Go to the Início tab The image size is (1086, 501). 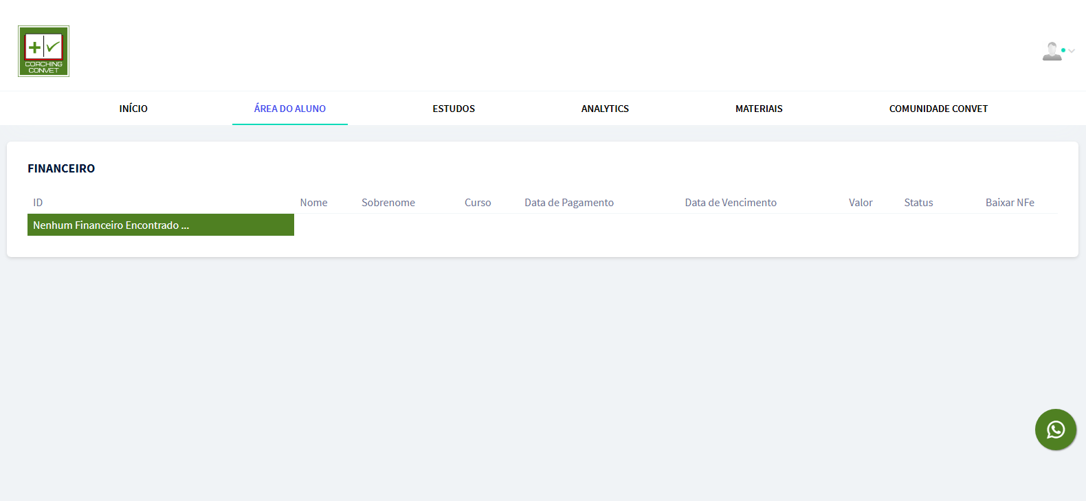pyautogui.click(x=133, y=109)
